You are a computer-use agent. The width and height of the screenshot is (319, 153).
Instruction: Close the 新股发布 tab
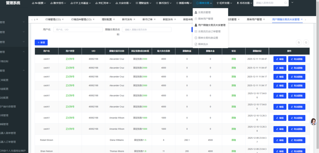[175, 19]
